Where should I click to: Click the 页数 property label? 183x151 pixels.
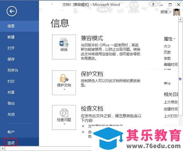click(167, 52)
